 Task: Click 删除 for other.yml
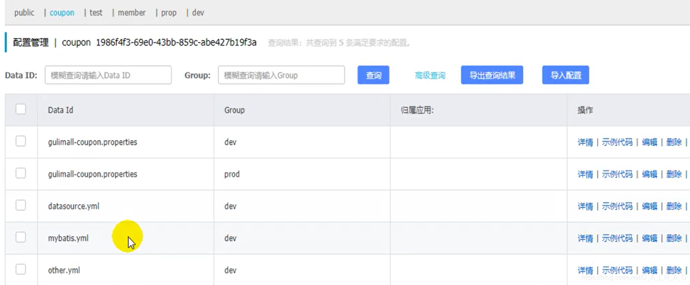tap(674, 270)
